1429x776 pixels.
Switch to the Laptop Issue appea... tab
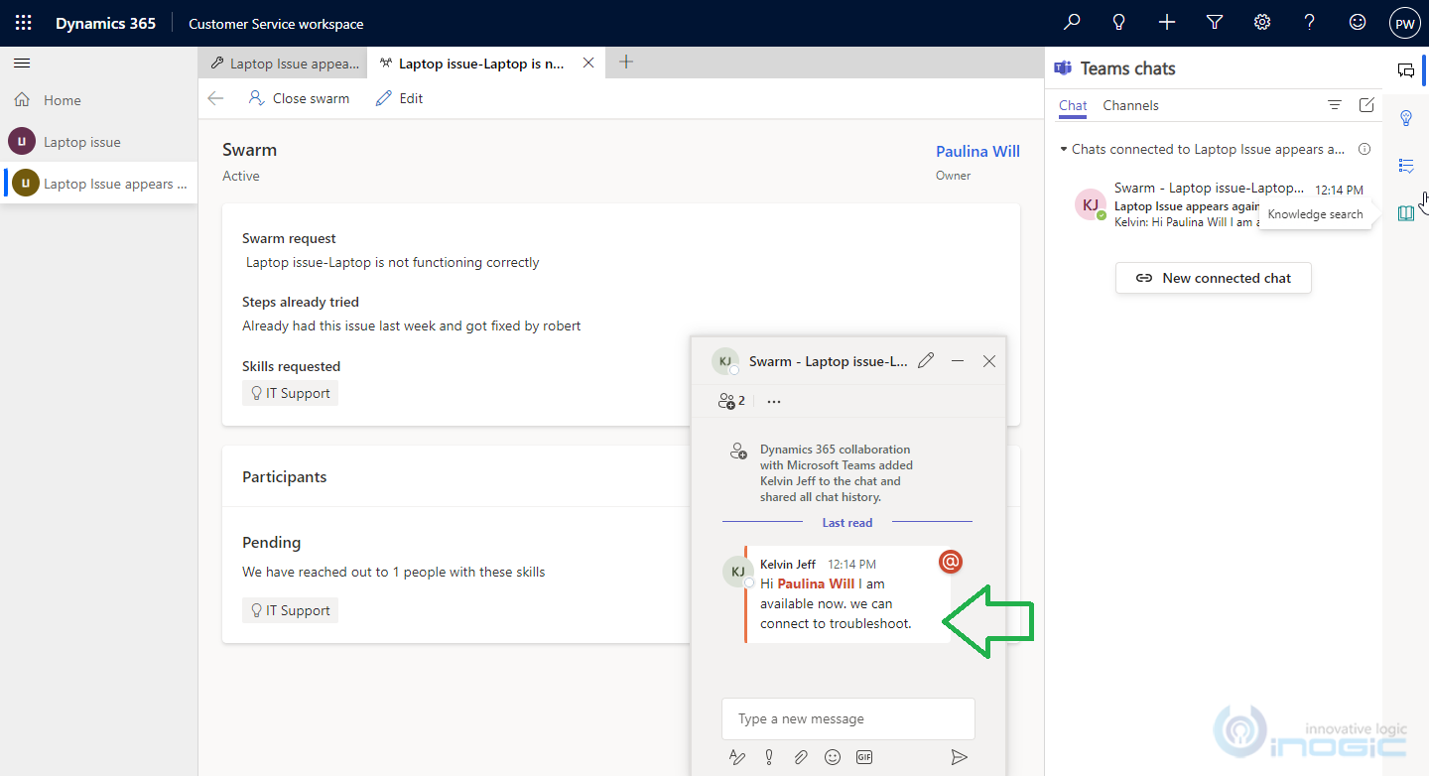point(284,64)
